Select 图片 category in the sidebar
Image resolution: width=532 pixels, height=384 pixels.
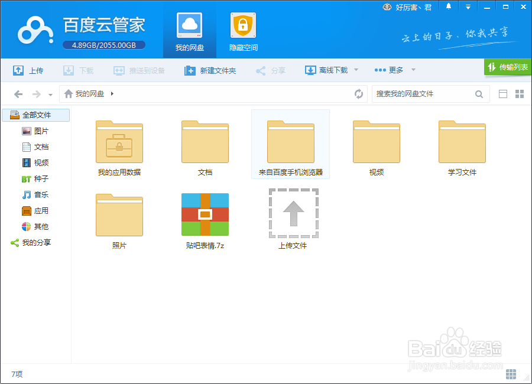[x=35, y=131]
